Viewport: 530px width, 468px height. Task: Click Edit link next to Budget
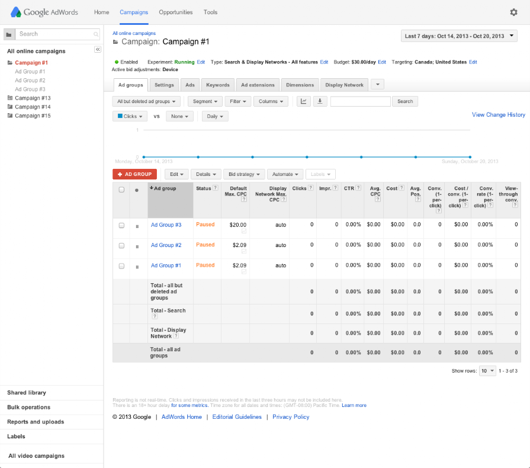[382, 62]
